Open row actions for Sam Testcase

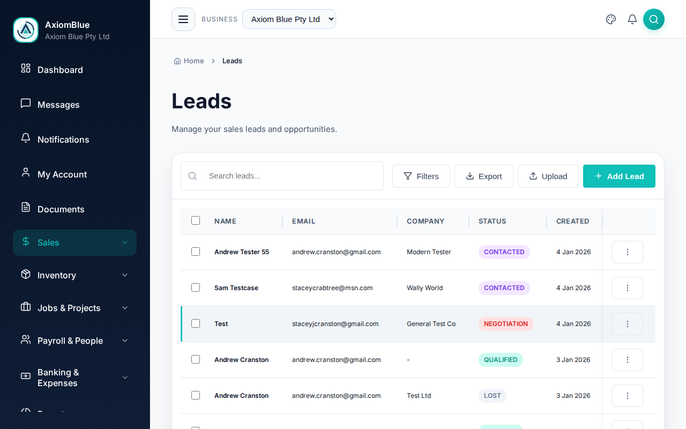tap(628, 288)
